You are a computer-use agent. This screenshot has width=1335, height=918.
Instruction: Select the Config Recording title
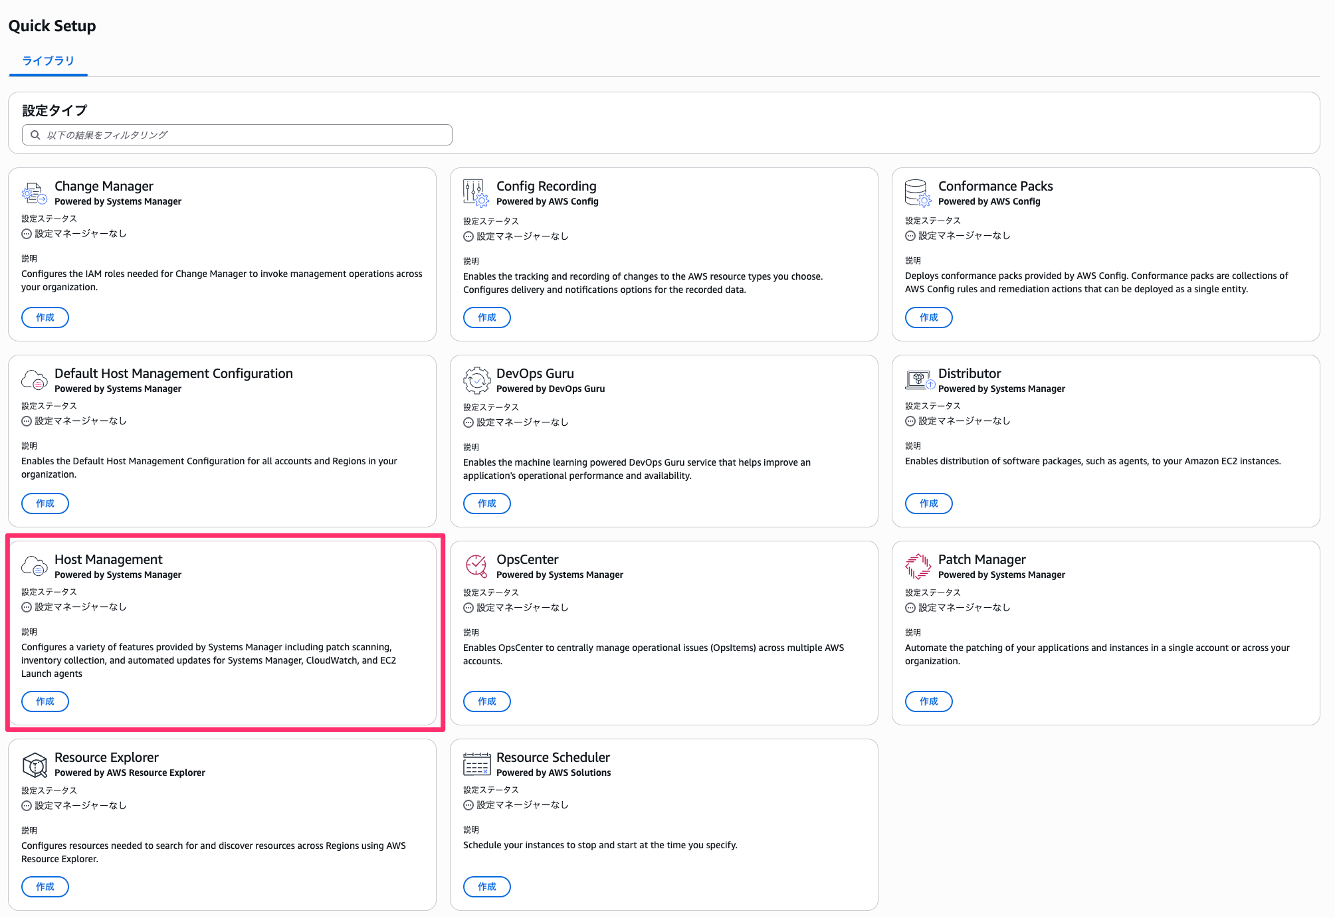[x=546, y=187]
